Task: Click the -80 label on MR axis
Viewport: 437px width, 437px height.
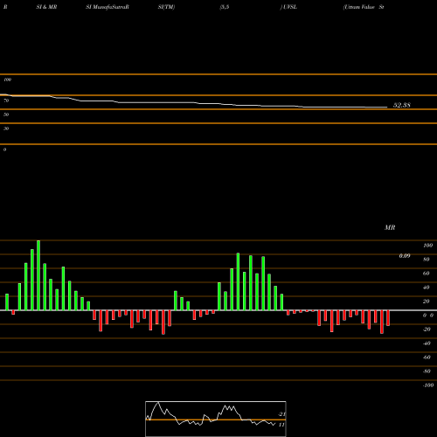Action: click(427, 371)
